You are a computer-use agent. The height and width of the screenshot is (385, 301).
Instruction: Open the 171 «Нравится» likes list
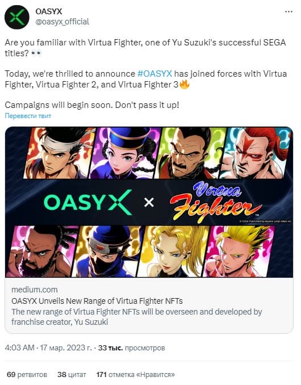click(x=136, y=374)
